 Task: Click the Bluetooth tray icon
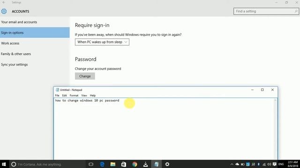(258, 164)
